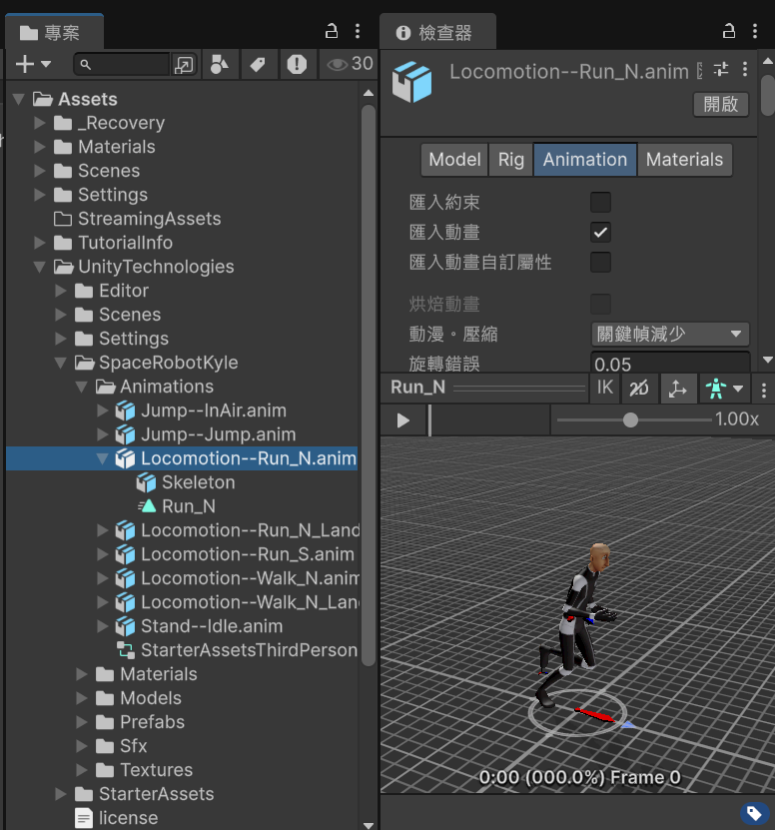Select the Editor folder
The width and height of the screenshot is (775, 830).
tap(124, 291)
